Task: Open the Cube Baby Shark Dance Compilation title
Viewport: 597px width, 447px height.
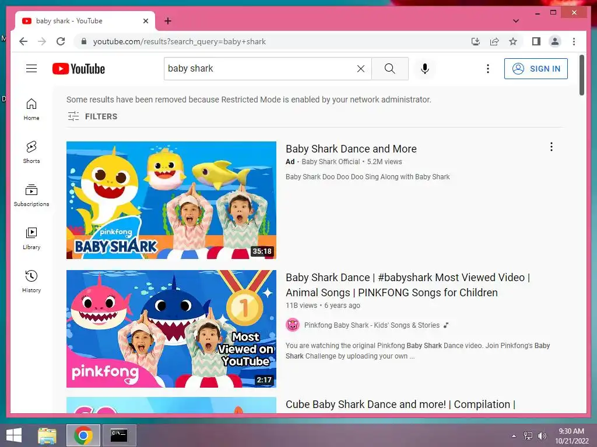Action: 401,405
